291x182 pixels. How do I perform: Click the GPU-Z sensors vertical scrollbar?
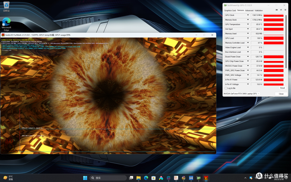286,42
